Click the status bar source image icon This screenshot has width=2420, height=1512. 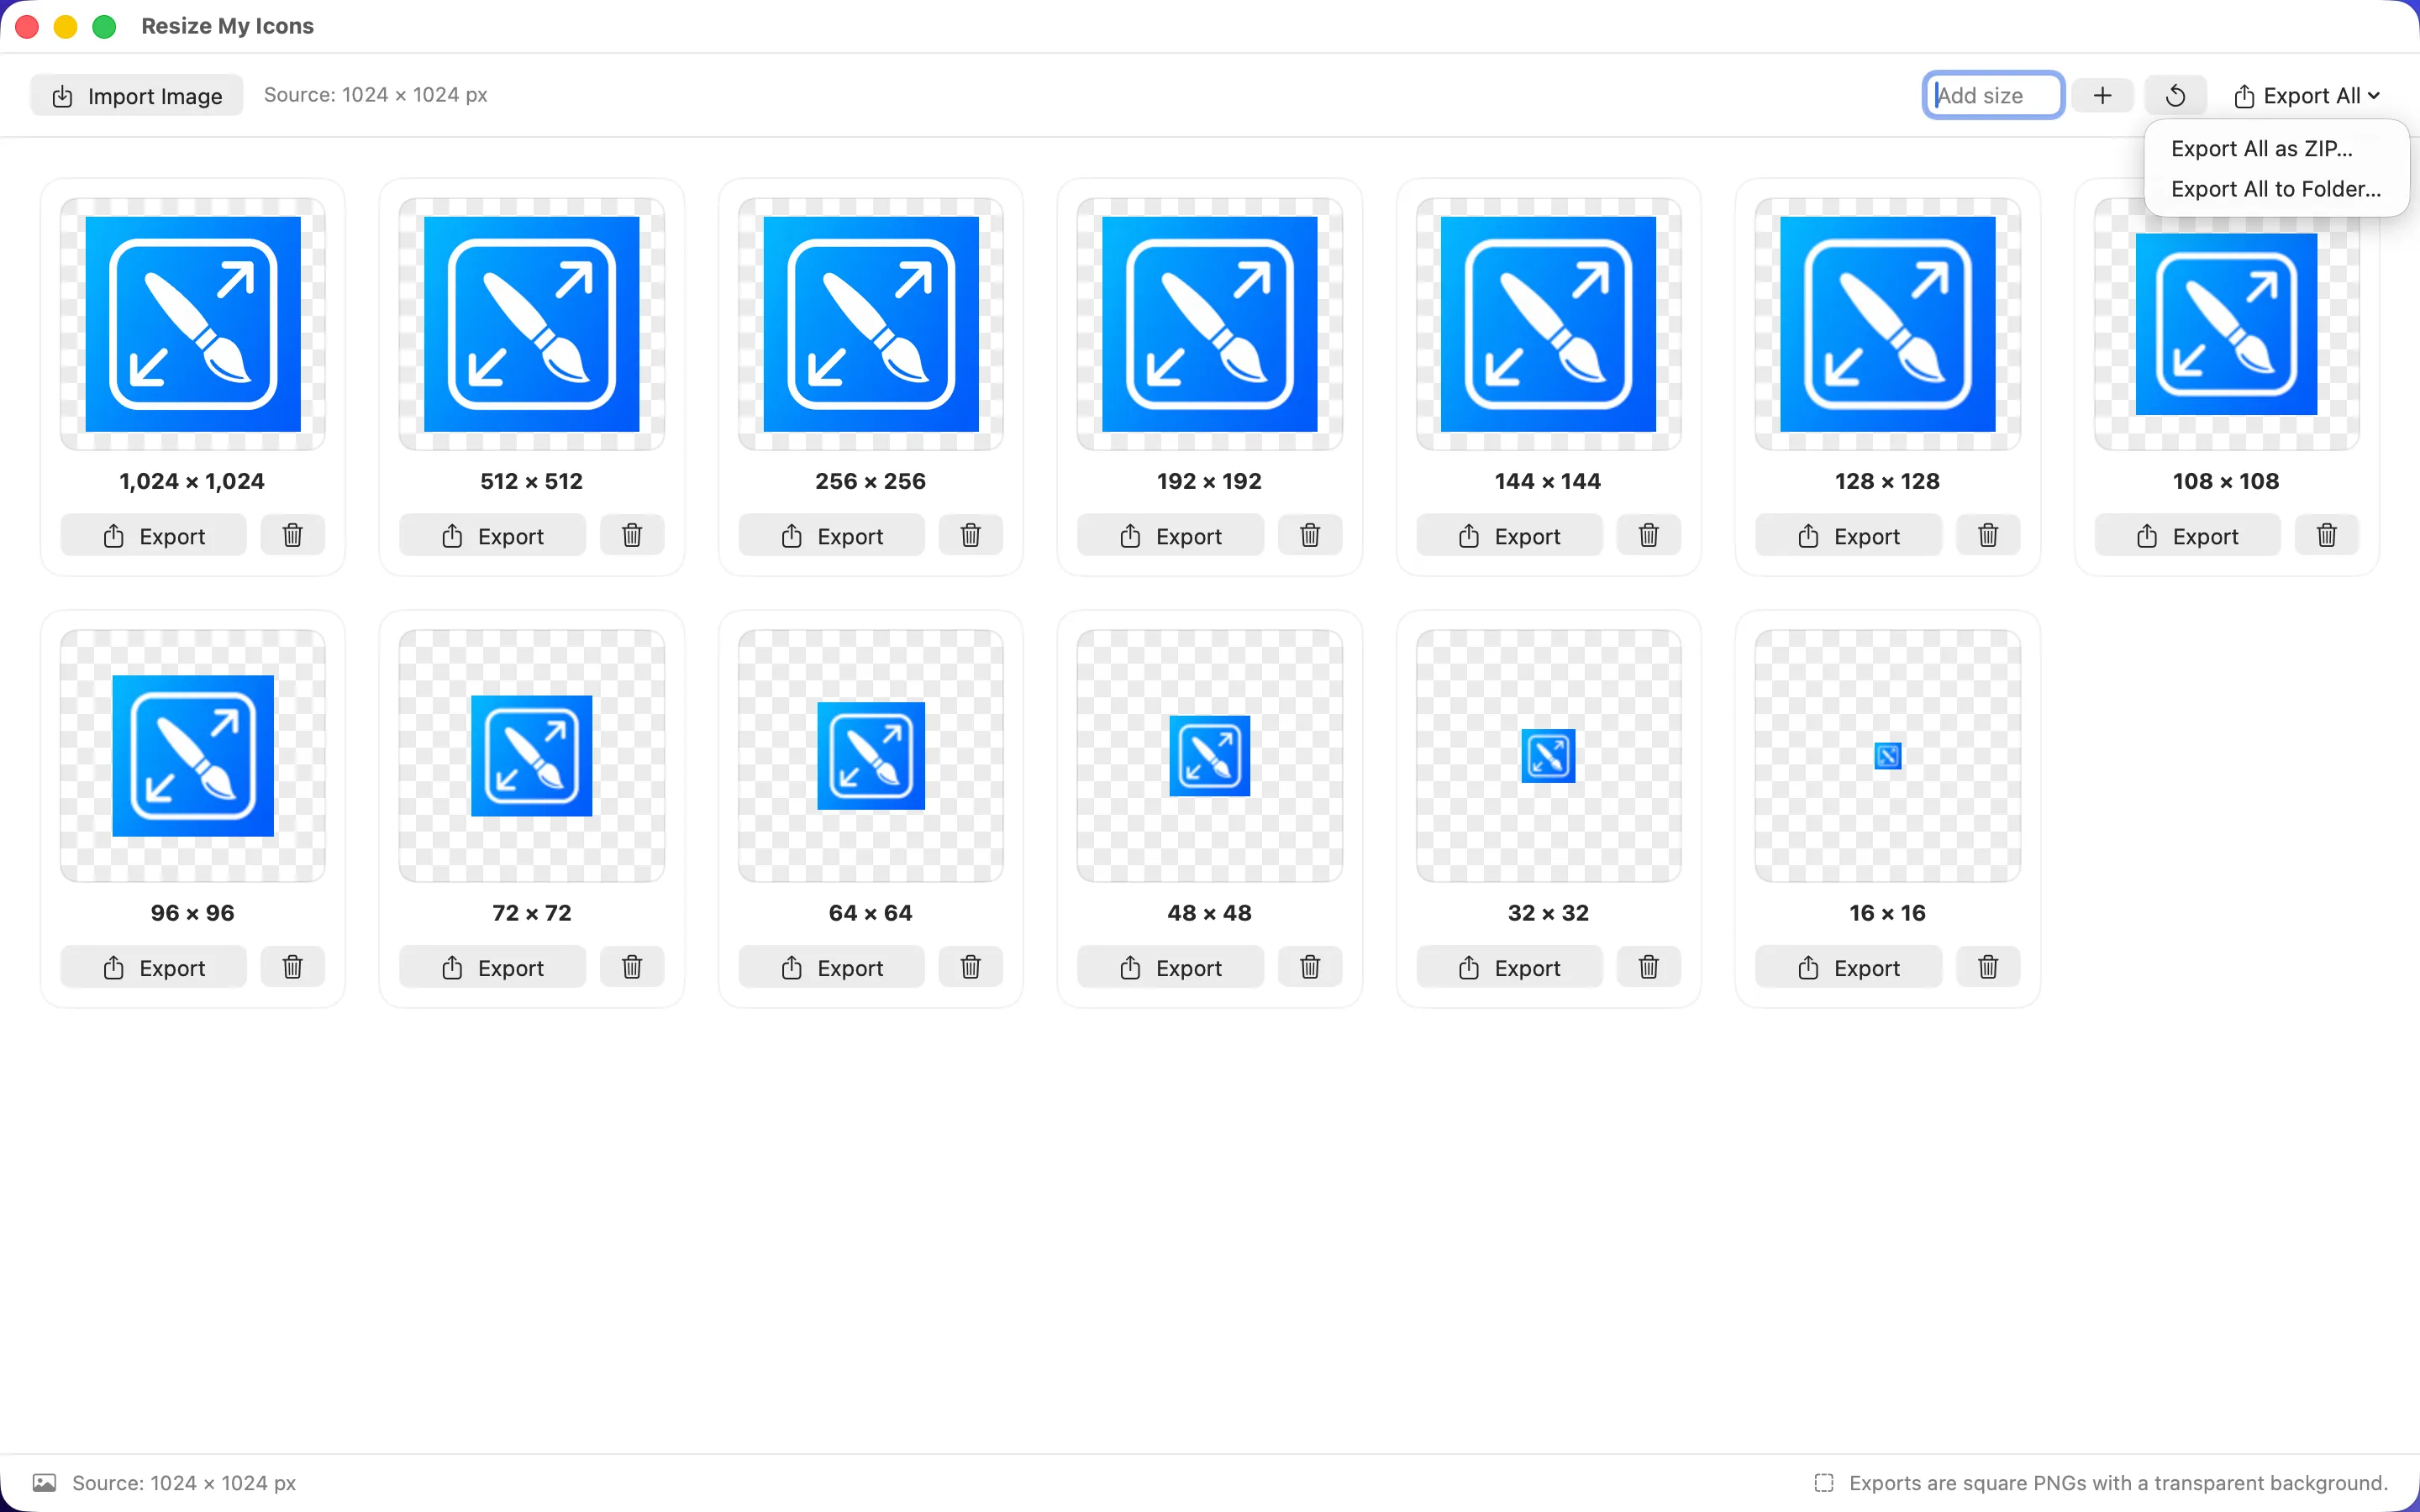pos(44,1482)
